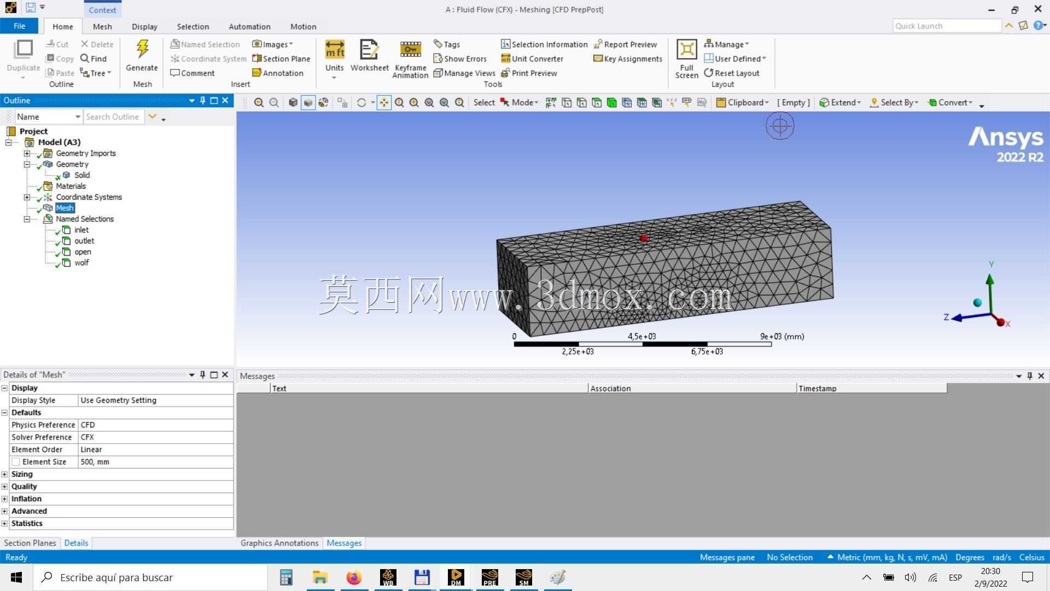The image size is (1050, 591).
Task: Pin the Details of Mesh panel
Action: click(x=203, y=374)
